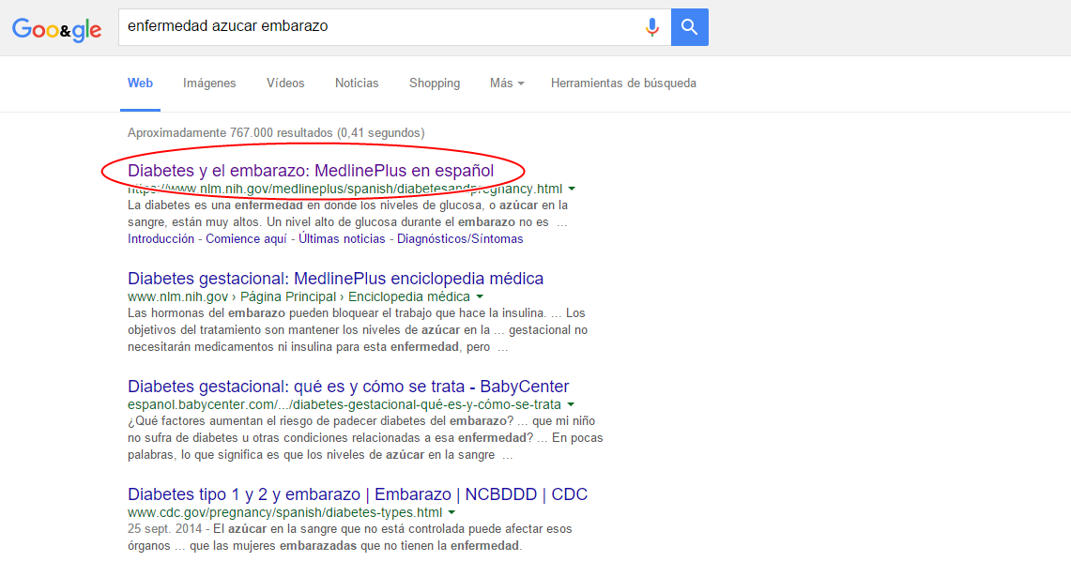Expand arrow after 'Enciclopedia médica' breadcrumb
Screen dimensions: 1071x562
tap(480, 297)
